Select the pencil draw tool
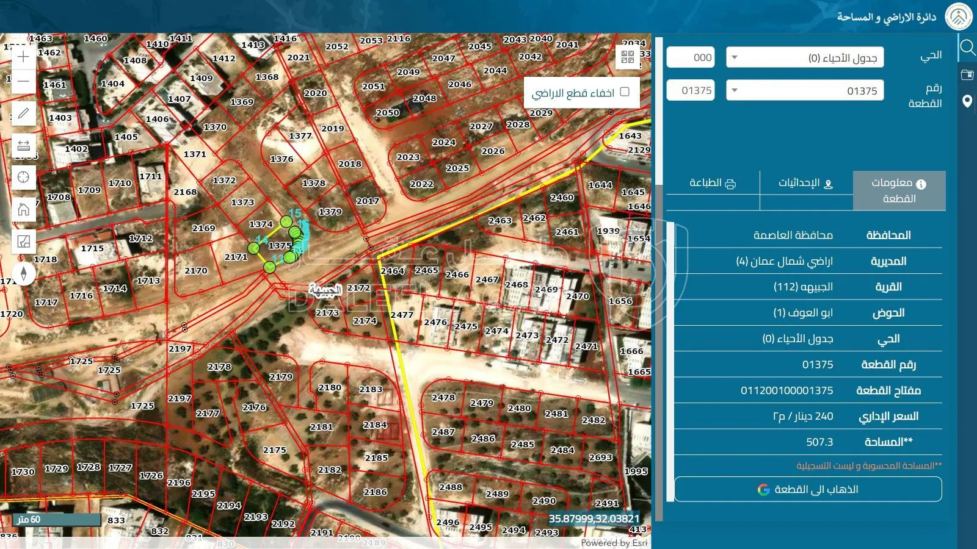 (23, 113)
